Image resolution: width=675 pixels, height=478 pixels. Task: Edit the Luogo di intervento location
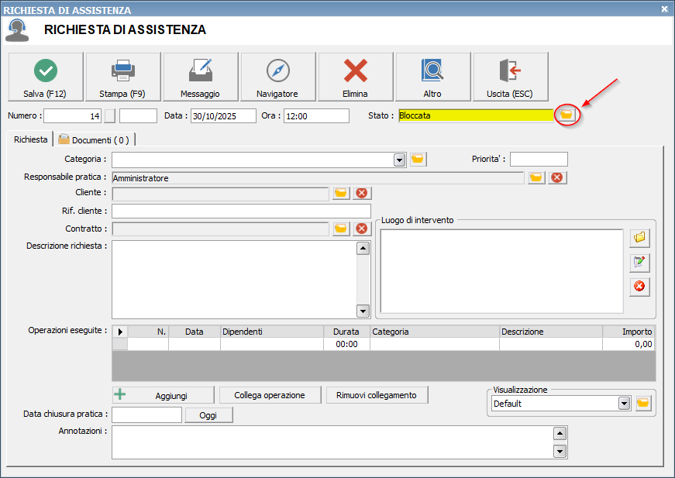639,262
